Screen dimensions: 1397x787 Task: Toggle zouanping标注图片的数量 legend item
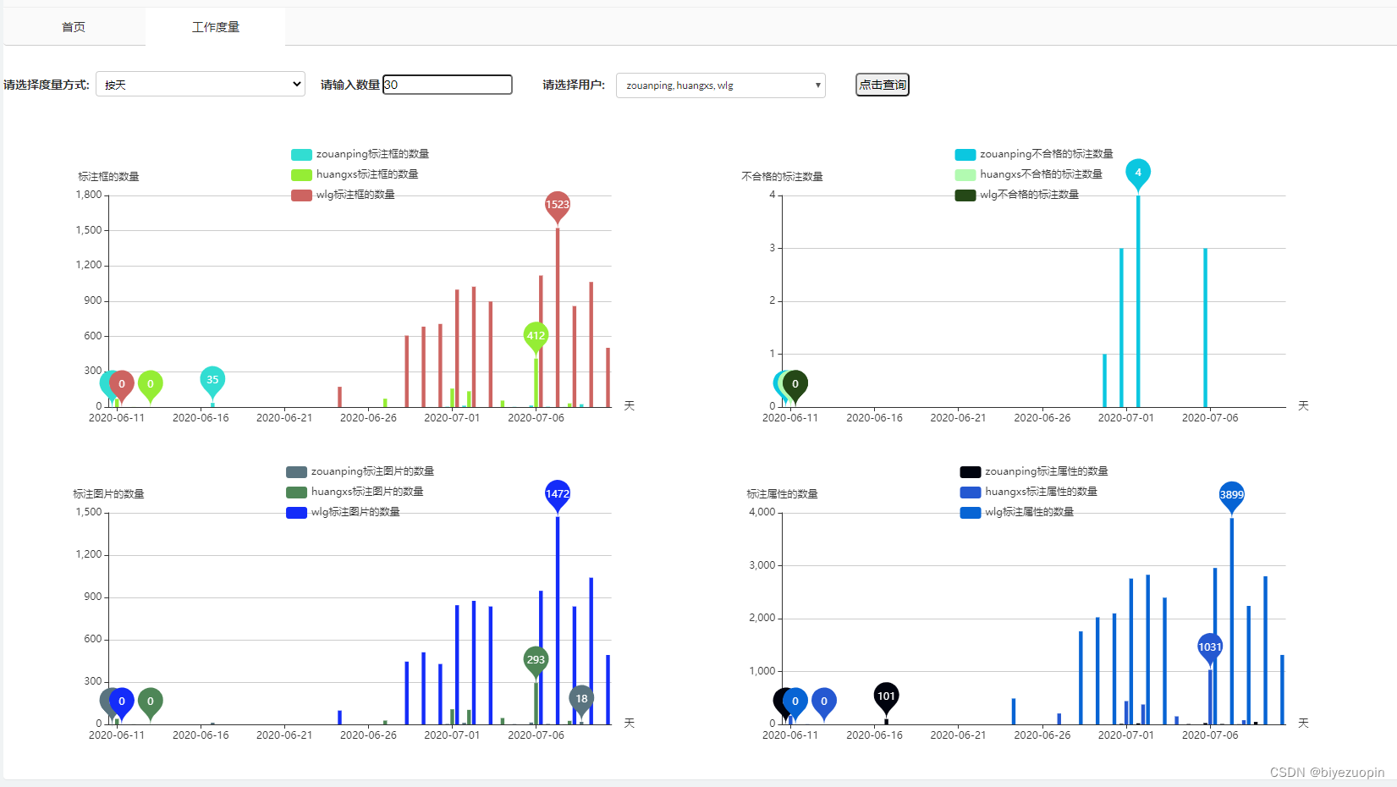pyautogui.click(x=360, y=471)
